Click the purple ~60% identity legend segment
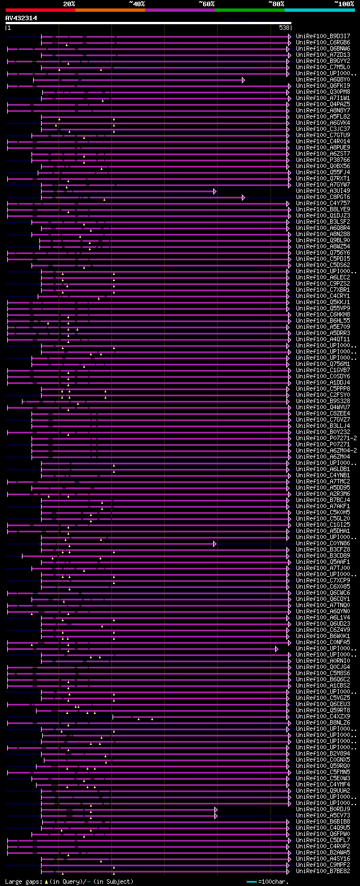 [x=179, y=10]
